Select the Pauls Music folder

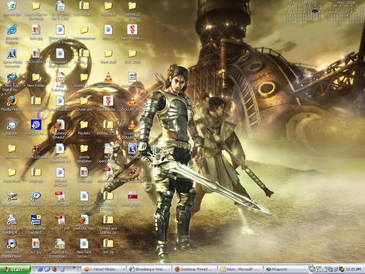(x=12, y=175)
